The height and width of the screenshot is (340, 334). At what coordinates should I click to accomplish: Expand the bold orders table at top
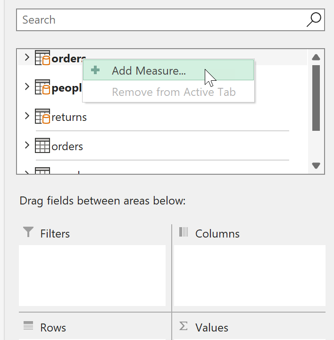pyautogui.click(x=27, y=58)
